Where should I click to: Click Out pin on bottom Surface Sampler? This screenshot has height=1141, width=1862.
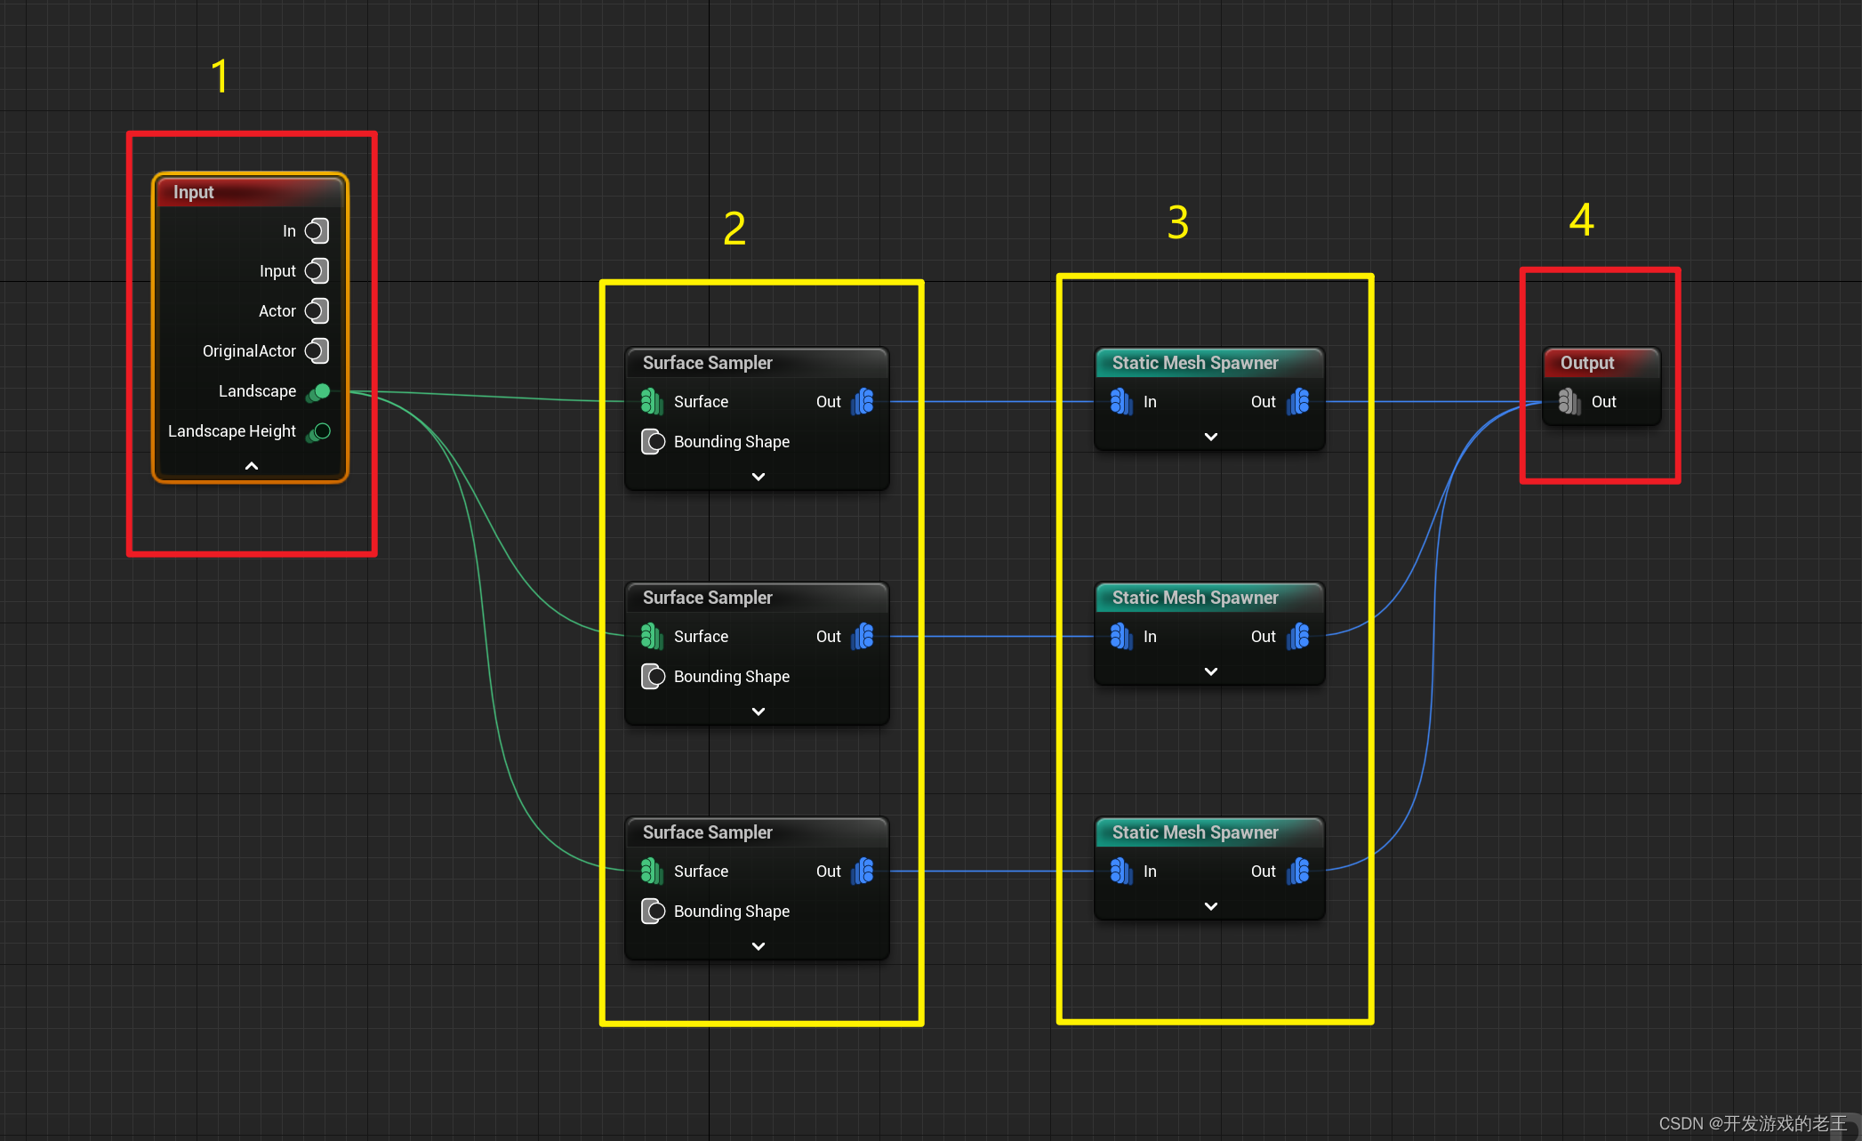click(863, 872)
